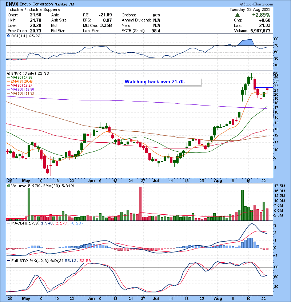
Task: Click the SCTR (Small) 98.4 value
Action: 156,31
